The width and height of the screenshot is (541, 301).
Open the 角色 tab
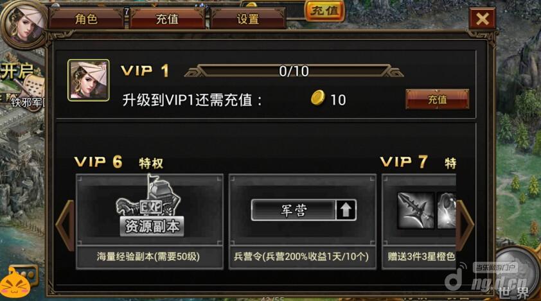click(86, 19)
